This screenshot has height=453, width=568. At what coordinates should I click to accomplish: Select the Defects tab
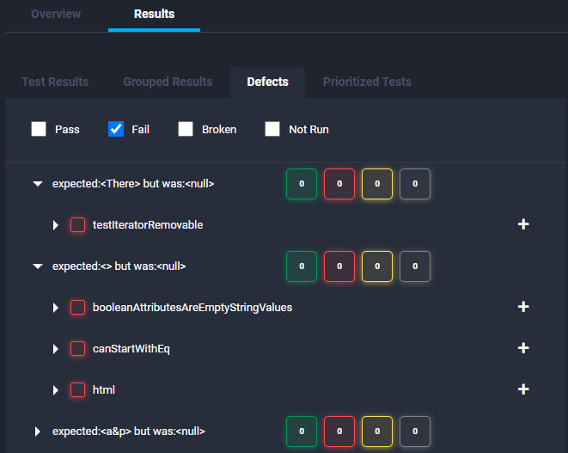pyautogui.click(x=268, y=82)
